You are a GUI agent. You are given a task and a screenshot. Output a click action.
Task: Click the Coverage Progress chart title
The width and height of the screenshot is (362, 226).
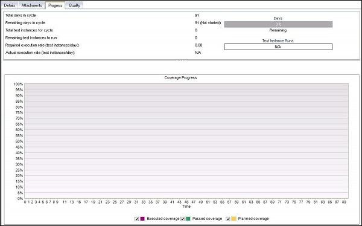(x=180, y=78)
